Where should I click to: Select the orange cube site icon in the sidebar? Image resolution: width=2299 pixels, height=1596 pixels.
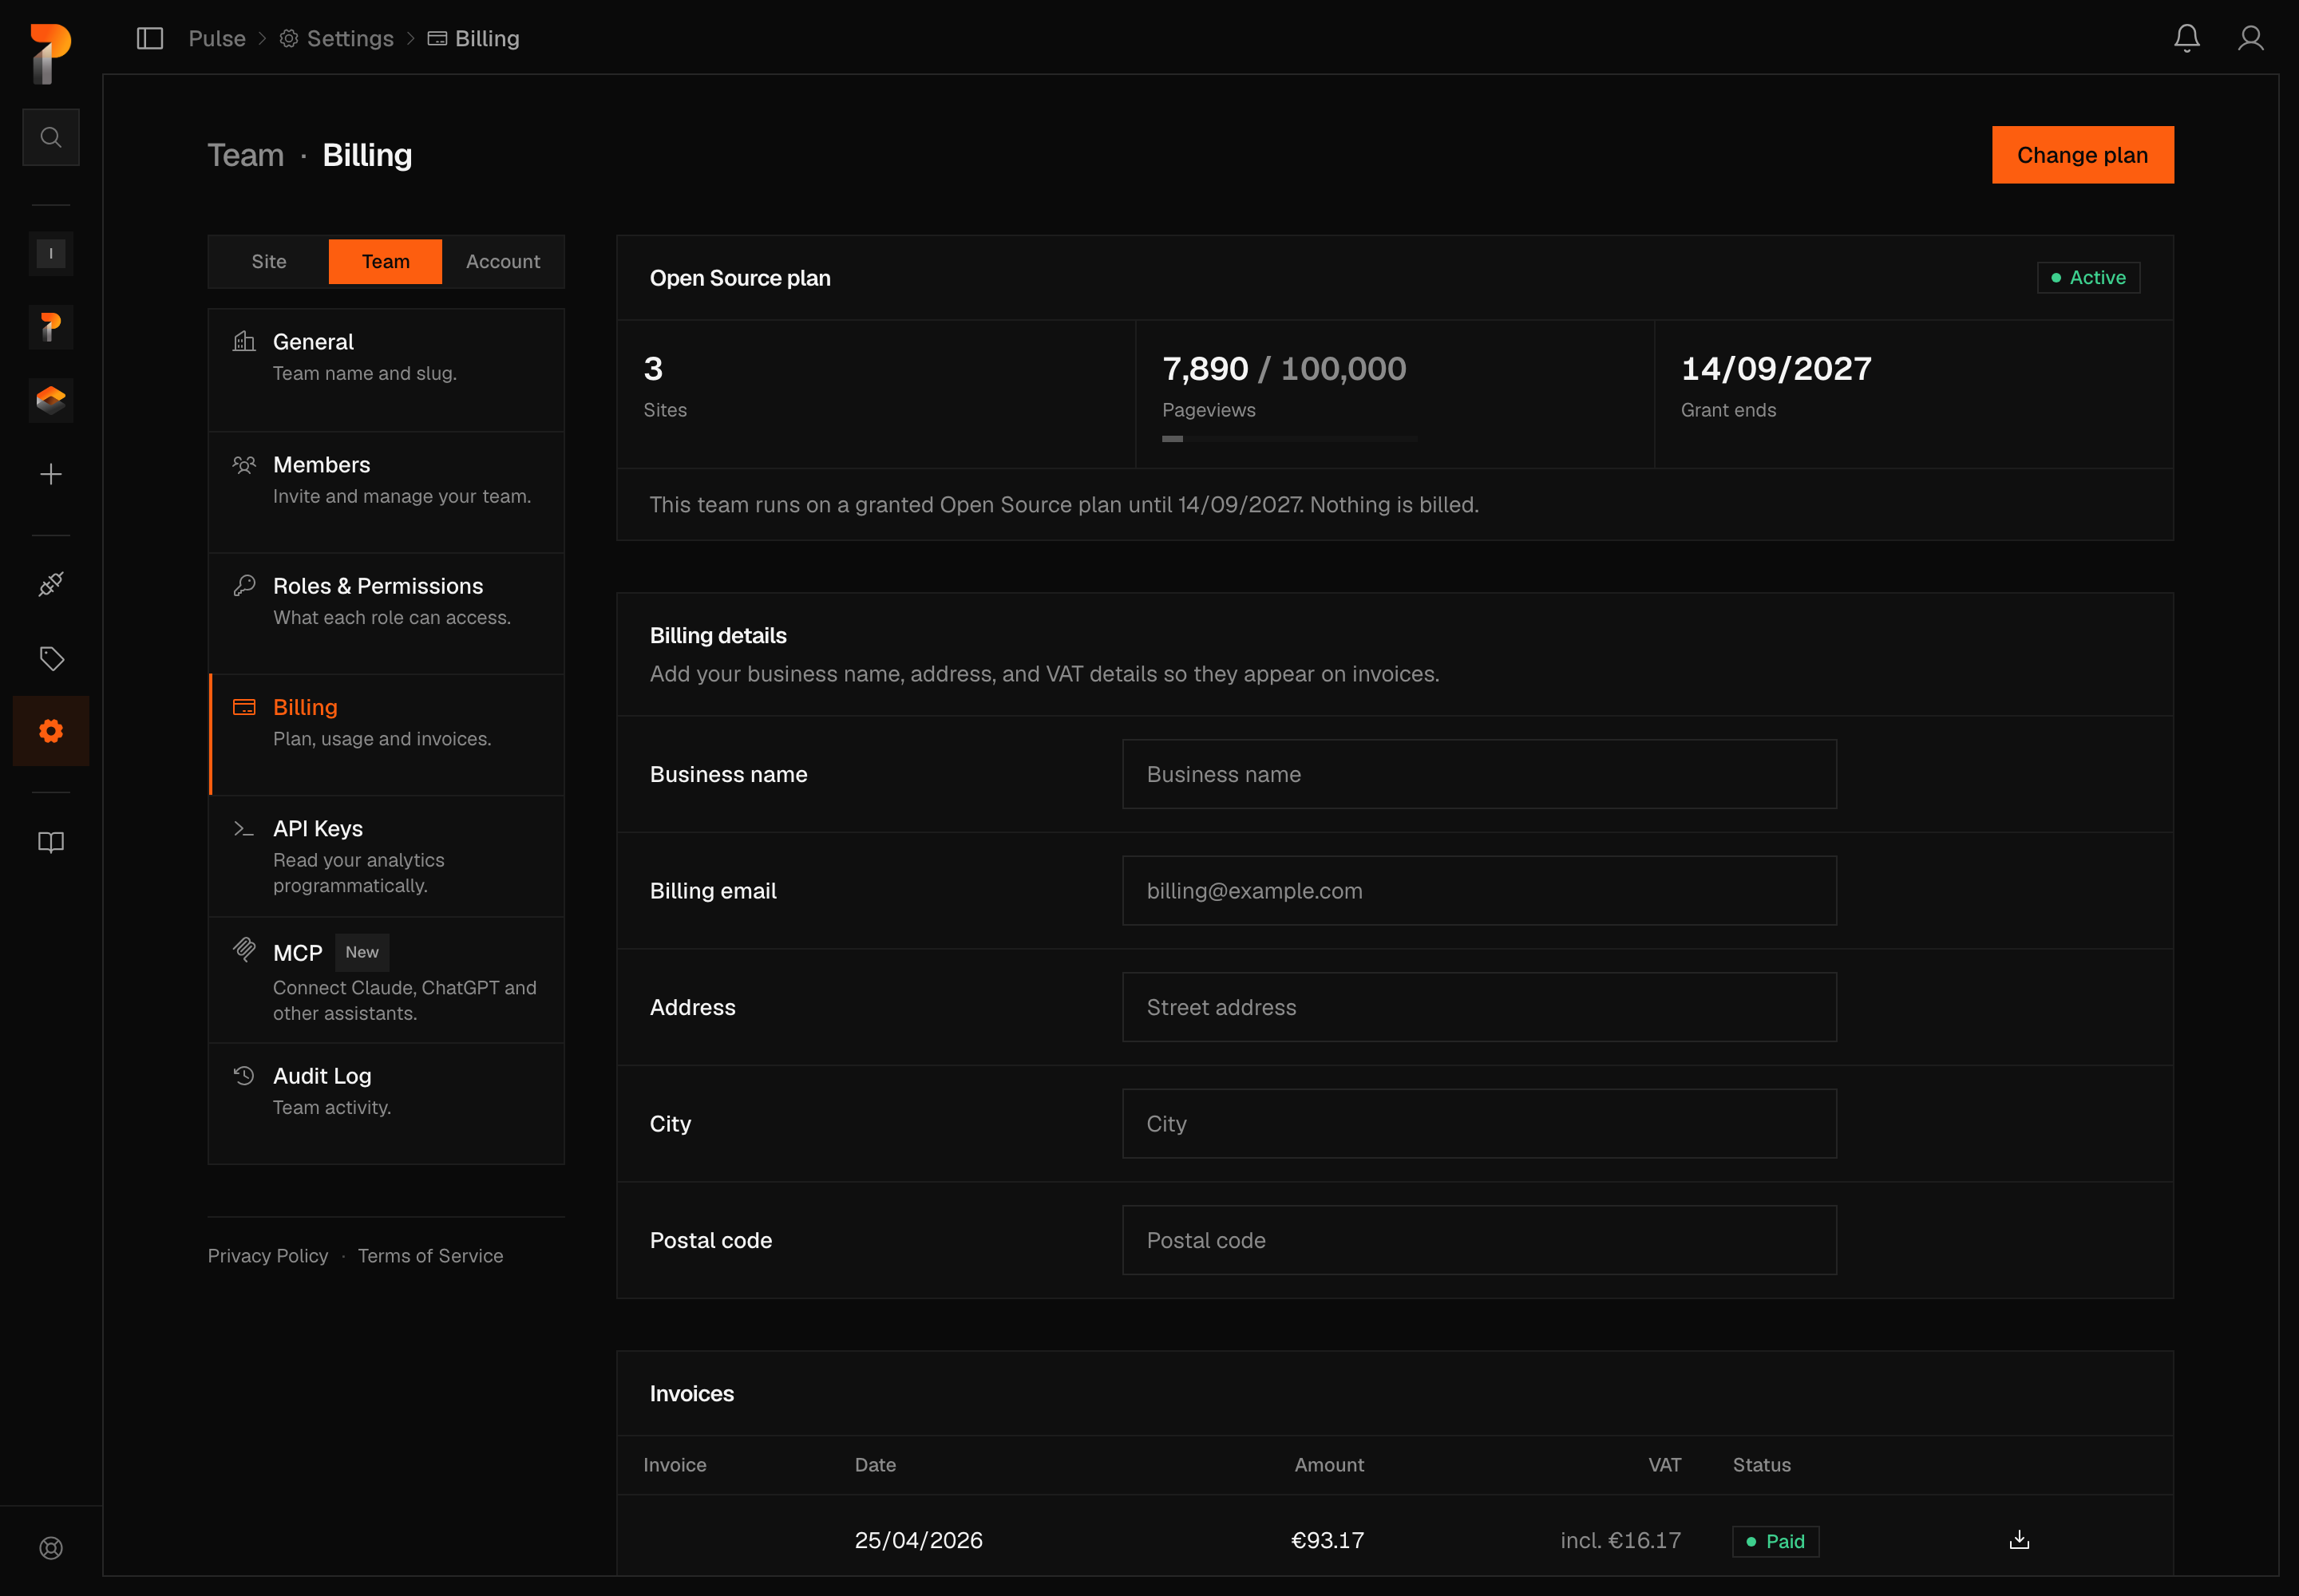click(x=51, y=400)
